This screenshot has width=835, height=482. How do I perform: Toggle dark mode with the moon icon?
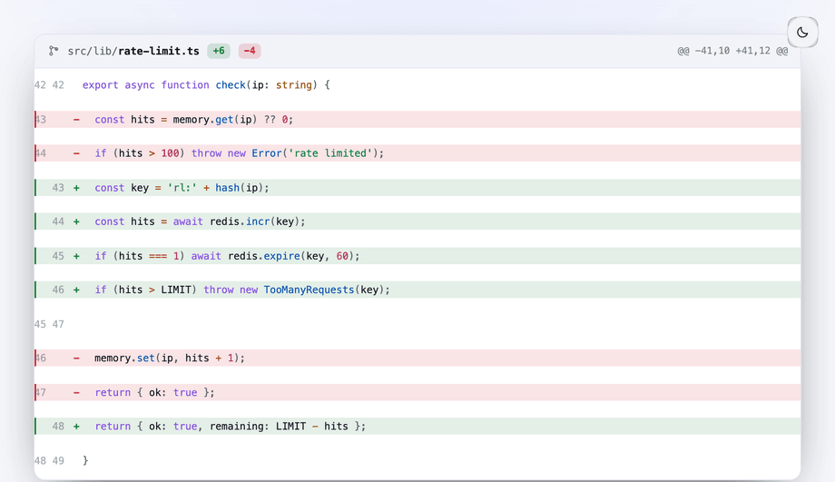click(802, 33)
